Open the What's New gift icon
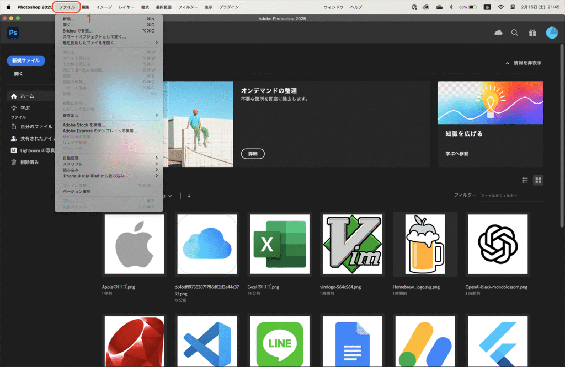The width and height of the screenshot is (565, 367). pyautogui.click(x=532, y=33)
